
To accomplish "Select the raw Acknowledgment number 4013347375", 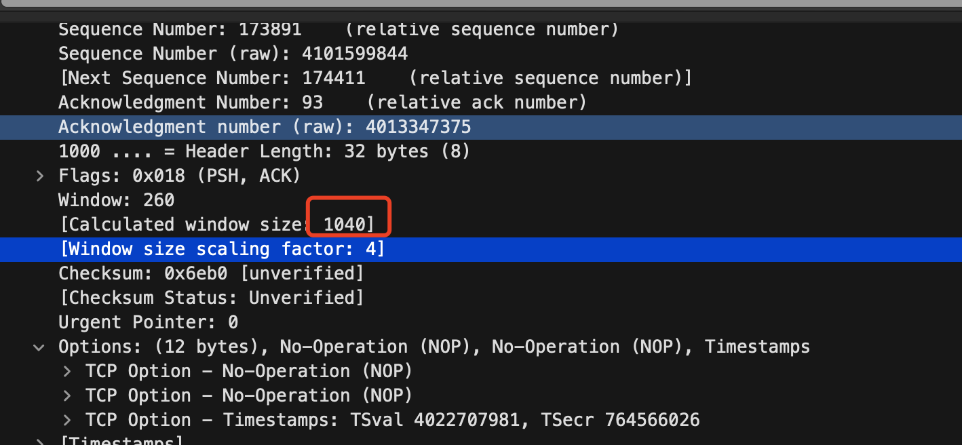I will [x=265, y=127].
